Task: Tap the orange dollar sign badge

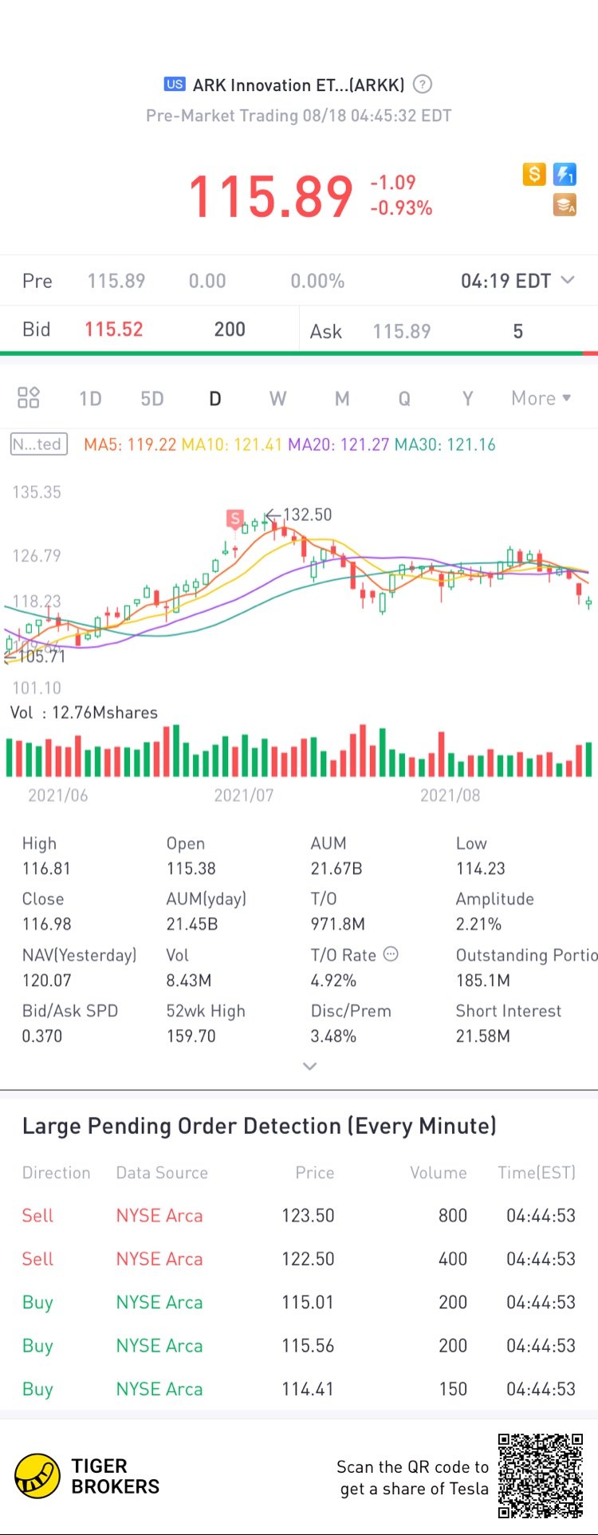Action: tap(534, 174)
